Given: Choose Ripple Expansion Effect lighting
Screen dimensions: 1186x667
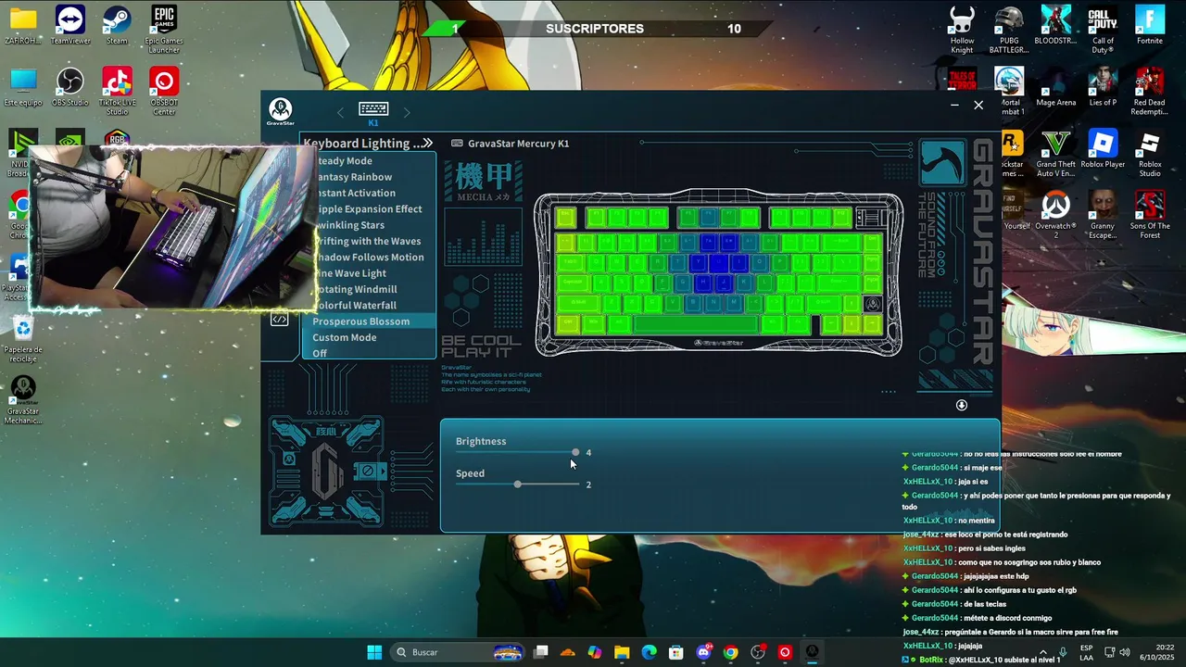Looking at the screenshot, I should click(x=369, y=209).
